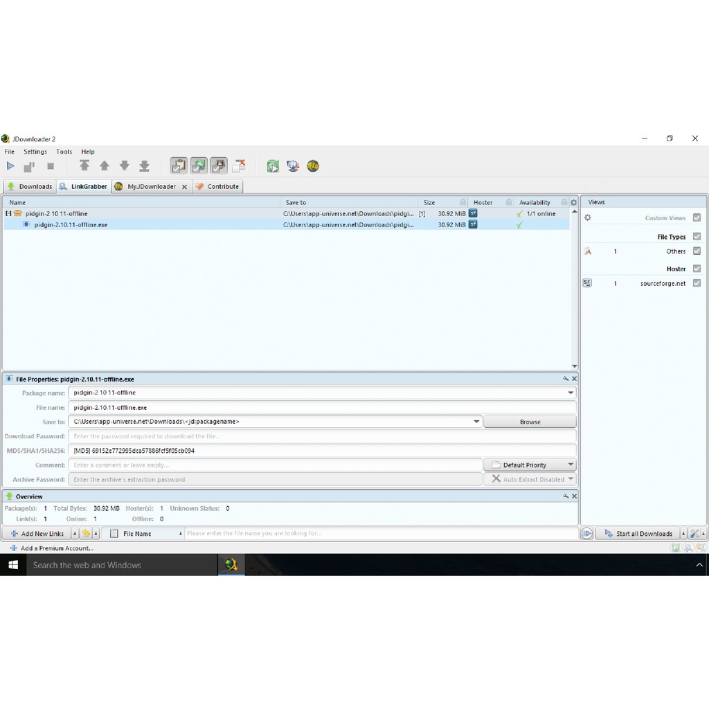Click the File name input field

[322, 407]
